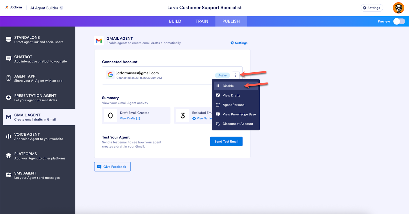Select the Chatbot sidebar item
The image size is (409, 214).
pos(38,59)
